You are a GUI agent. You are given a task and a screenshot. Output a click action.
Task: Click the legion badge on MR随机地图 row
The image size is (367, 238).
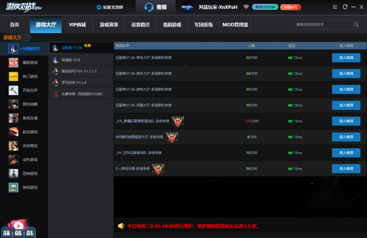click(172, 137)
